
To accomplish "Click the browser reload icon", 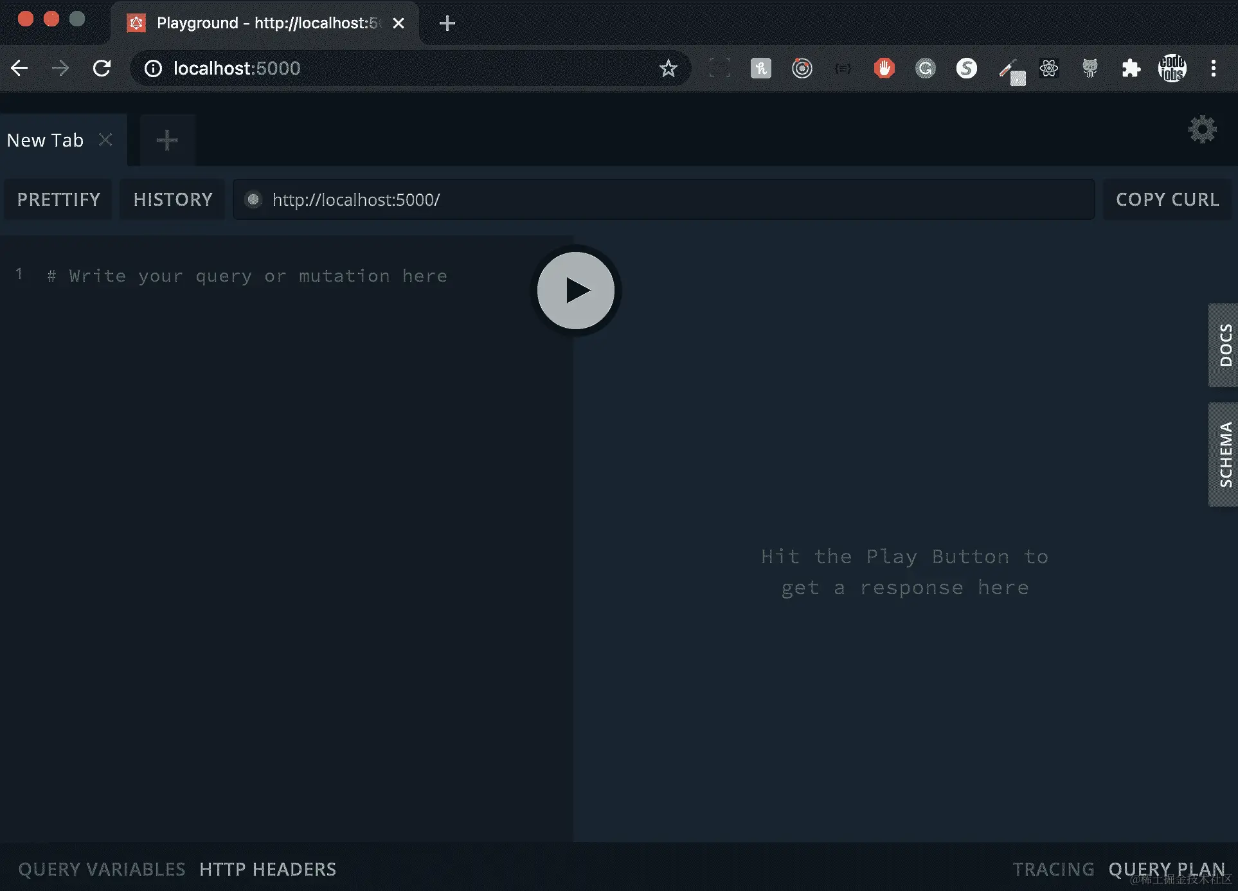I will click(102, 68).
